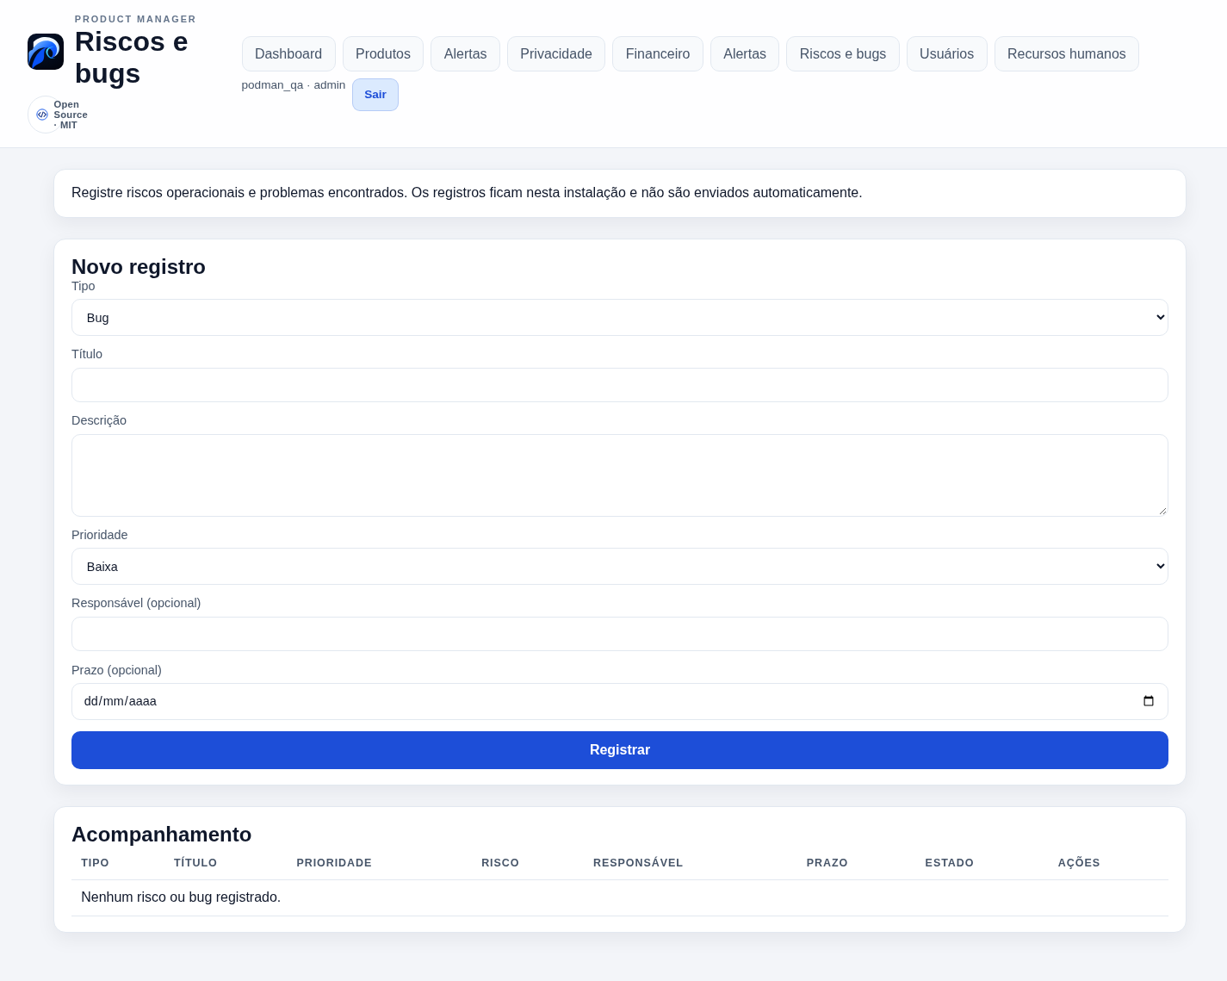Click the 'Novo registro' heading

pos(139,267)
